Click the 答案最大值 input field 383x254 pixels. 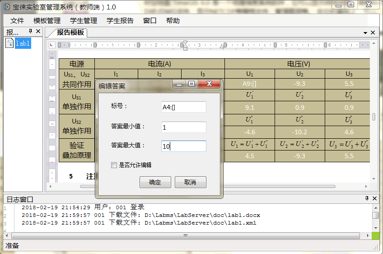tap(183, 146)
